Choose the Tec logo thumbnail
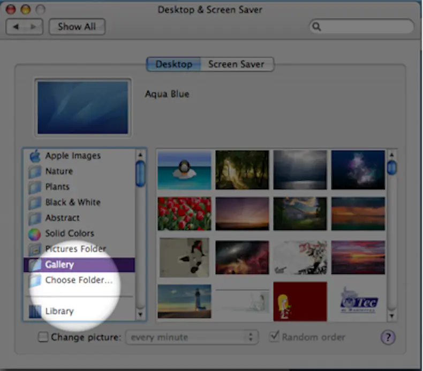 [359, 300]
